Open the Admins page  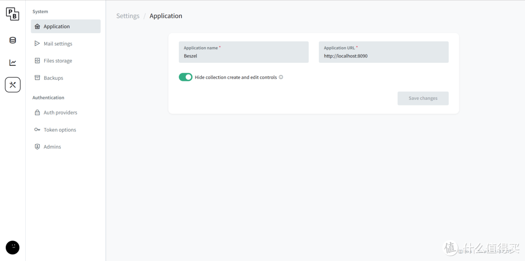(52, 147)
